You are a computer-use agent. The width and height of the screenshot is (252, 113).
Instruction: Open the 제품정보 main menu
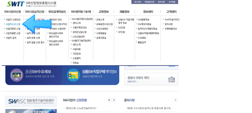(124, 12)
